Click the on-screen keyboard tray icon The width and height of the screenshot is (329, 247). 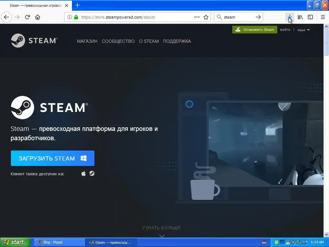click(264, 242)
